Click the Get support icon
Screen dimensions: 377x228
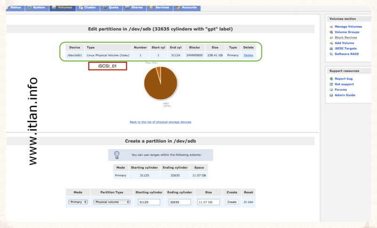pyautogui.click(x=331, y=84)
